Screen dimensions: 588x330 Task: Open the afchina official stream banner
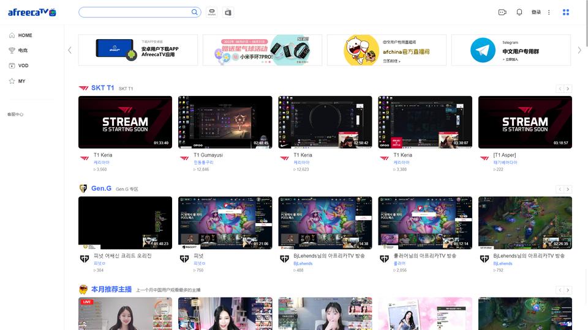[386, 50]
